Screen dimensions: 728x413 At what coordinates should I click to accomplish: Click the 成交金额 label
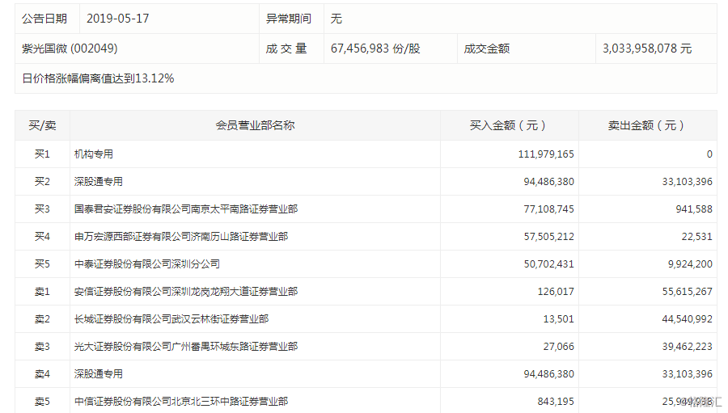(x=487, y=48)
